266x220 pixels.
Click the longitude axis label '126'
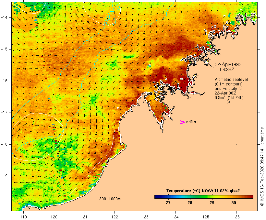point(236,217)
